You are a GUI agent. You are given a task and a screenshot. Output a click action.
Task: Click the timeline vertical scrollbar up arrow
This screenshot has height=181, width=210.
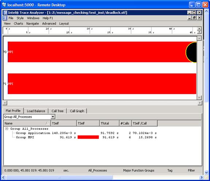coord(199,39)
